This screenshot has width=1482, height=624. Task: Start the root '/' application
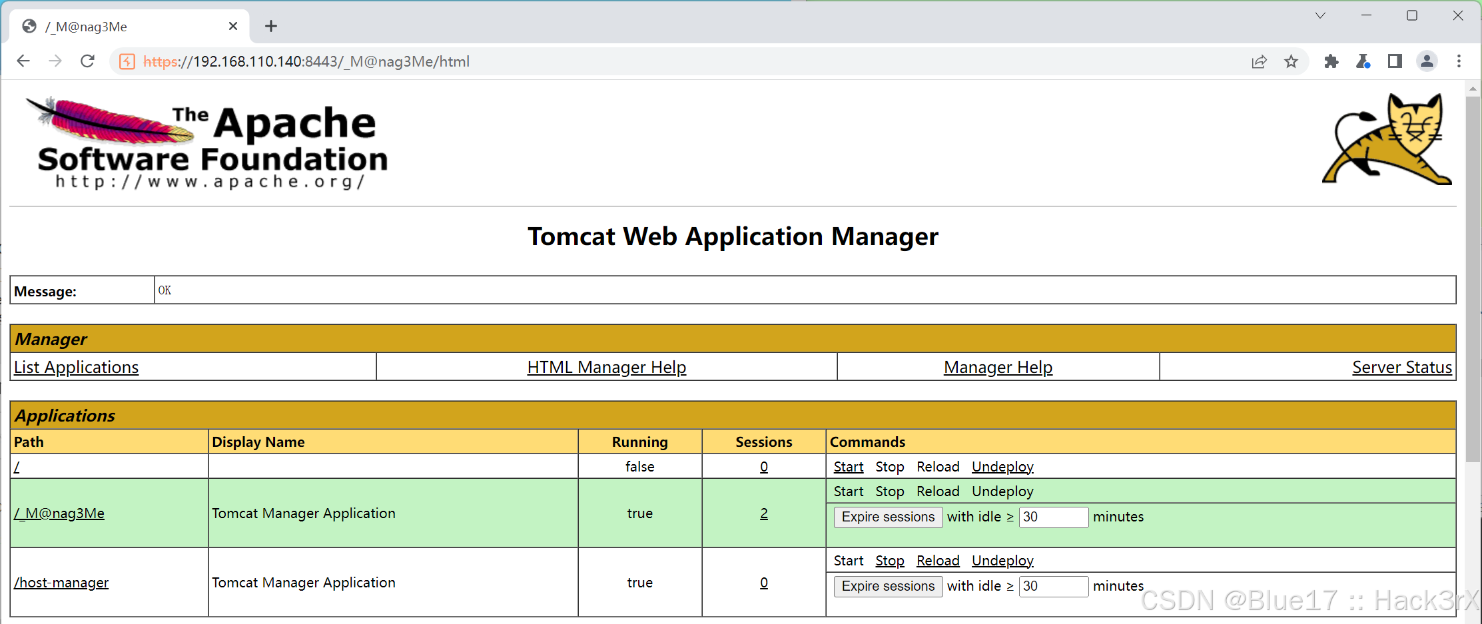(x=849, y=467)
